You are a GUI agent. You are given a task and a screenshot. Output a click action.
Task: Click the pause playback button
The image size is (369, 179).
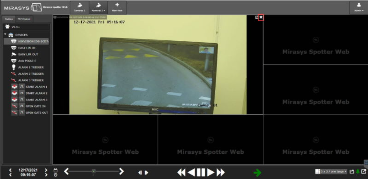201,172
